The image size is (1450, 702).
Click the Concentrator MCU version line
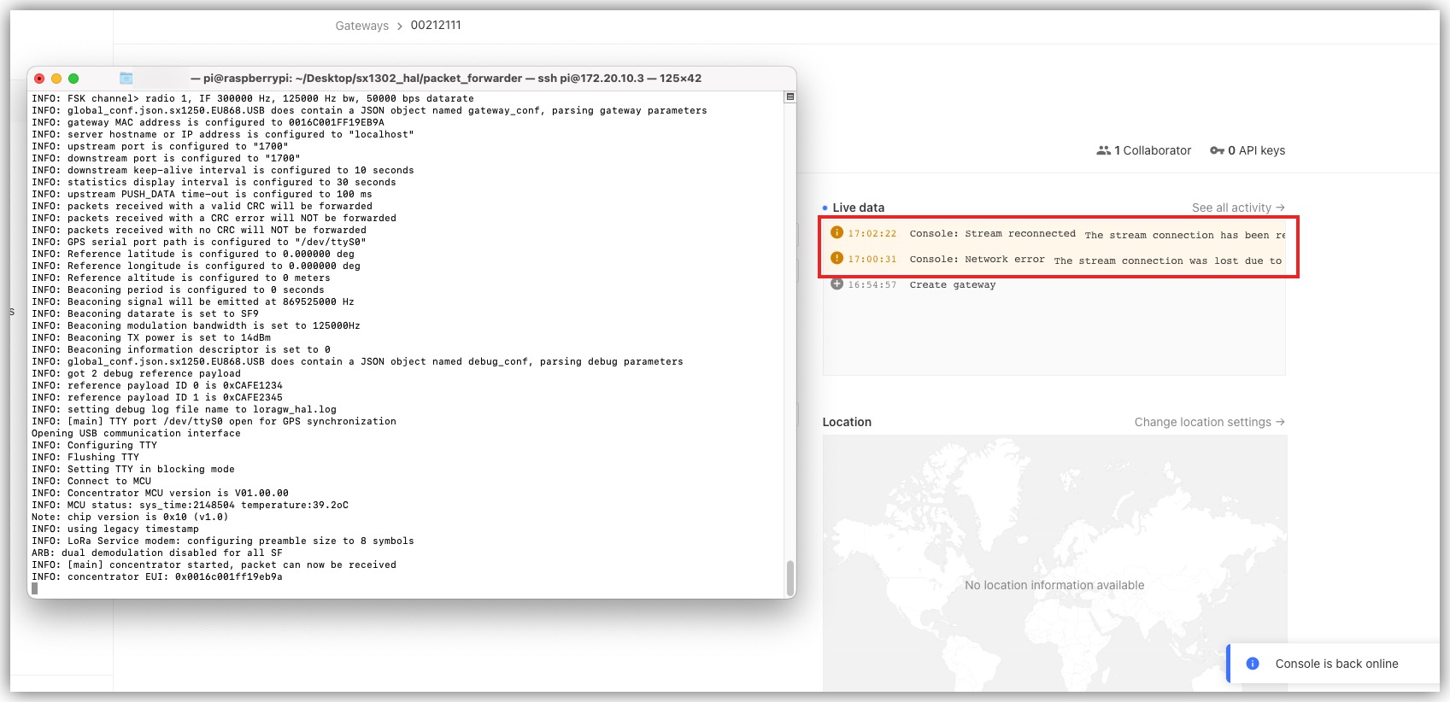pyautogui.click(x=160, y=493)
